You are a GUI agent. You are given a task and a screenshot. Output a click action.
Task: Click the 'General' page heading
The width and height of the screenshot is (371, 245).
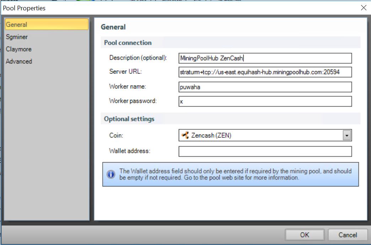113,27
